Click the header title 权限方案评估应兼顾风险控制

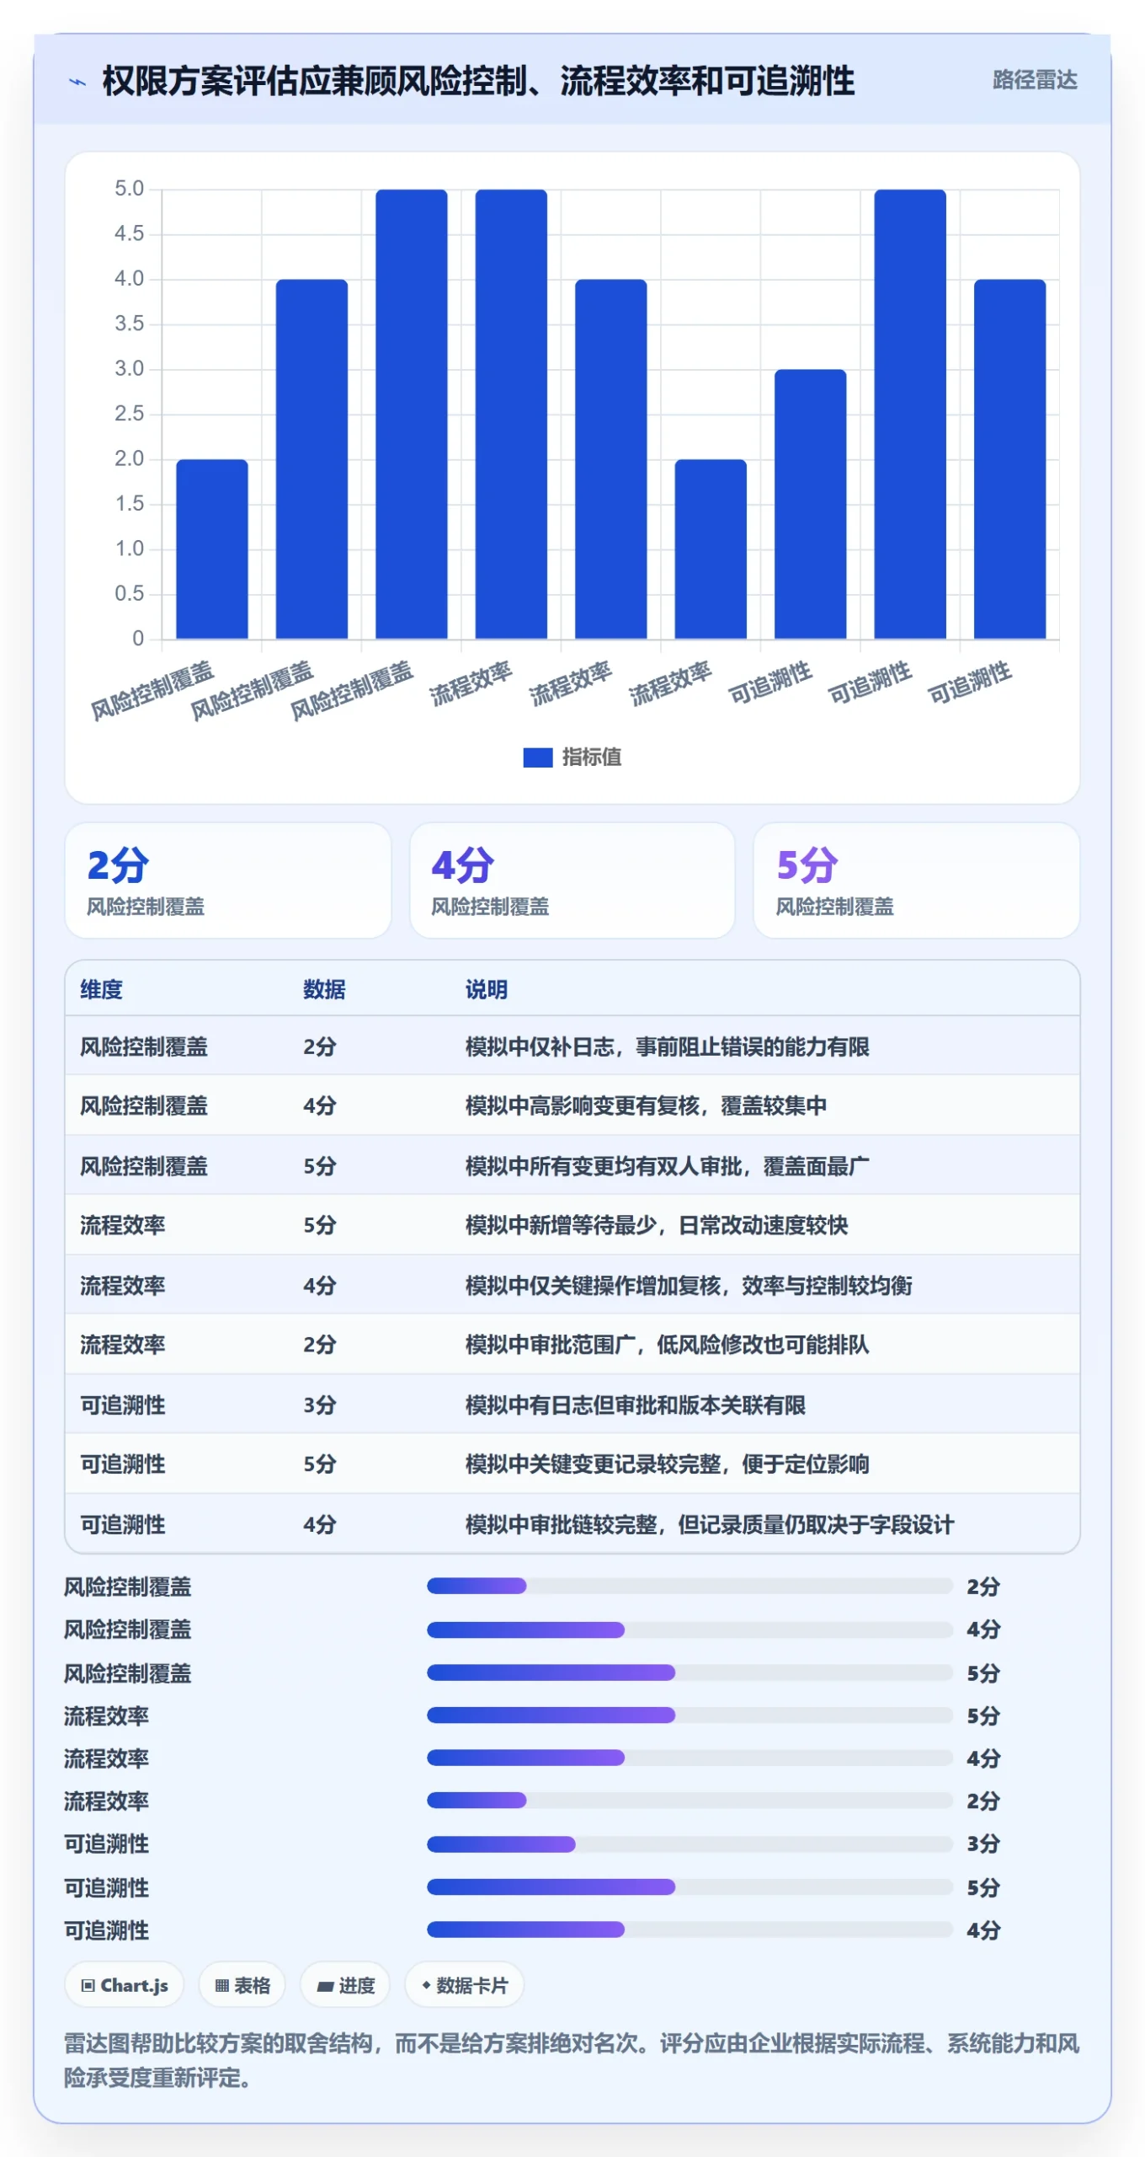478,81
